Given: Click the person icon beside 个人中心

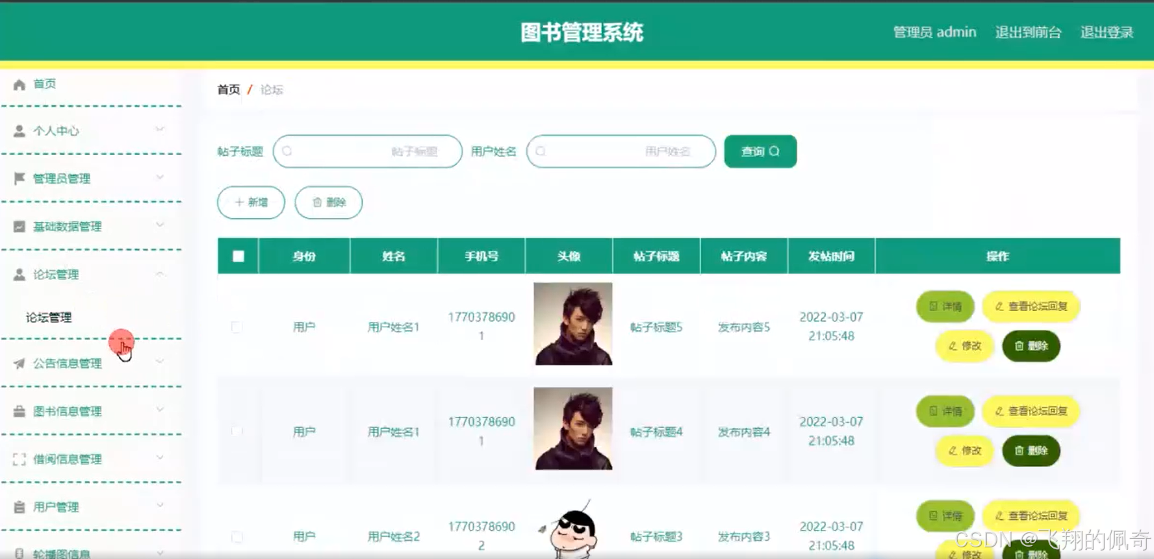Looking at the screenshot, I should pos(19,130).
